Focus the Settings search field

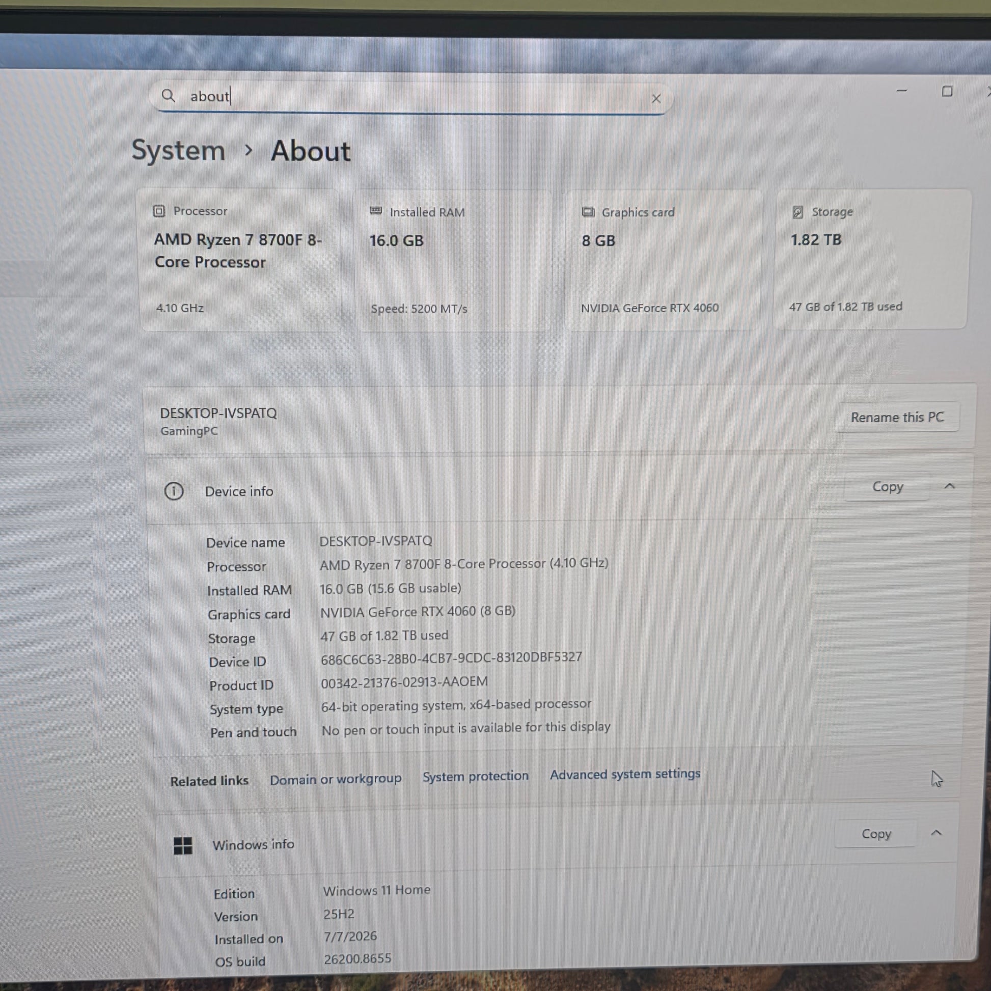pyautogui.click(x=410, y=96)
